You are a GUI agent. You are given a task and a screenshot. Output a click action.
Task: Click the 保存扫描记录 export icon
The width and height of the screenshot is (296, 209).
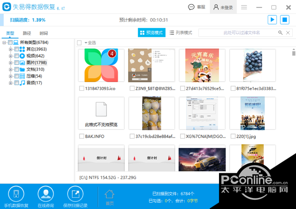(75, 194)
